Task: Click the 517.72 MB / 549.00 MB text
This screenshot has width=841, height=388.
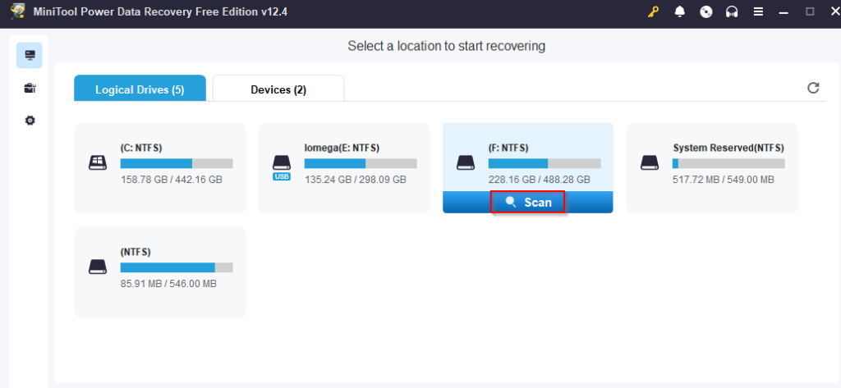Action: tap(724, 180)
